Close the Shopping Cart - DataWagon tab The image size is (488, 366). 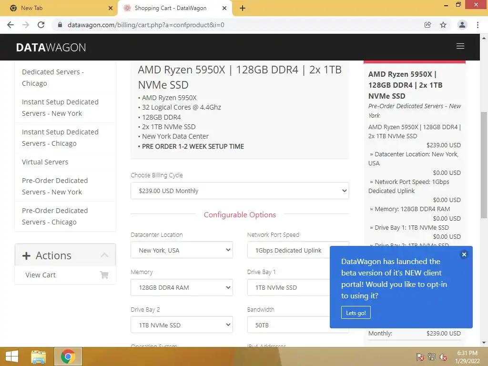pyautogui.click(x=224, y=8)
